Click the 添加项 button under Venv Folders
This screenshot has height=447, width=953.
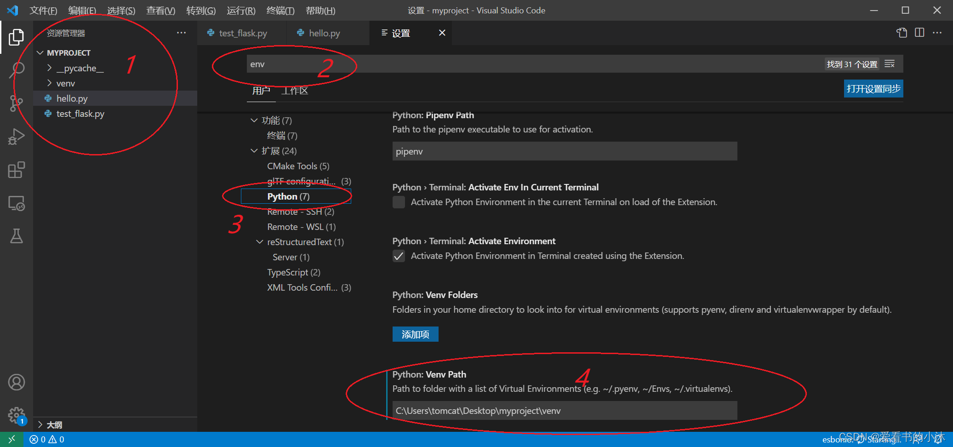(x=416, y=334)
